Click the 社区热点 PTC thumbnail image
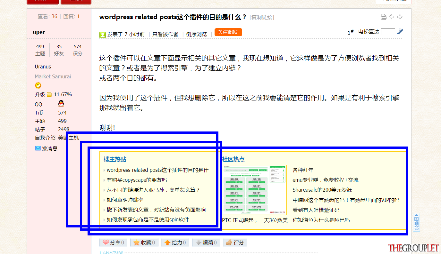 tap(254, 190)
